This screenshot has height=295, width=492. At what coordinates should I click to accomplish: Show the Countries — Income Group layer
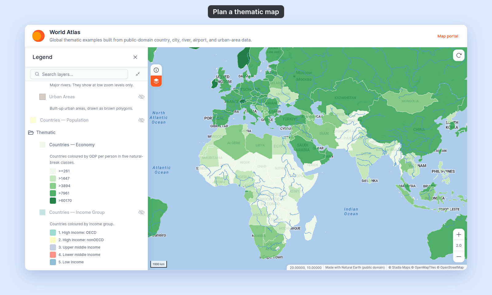pyautogui.click(x=141, y=212)
